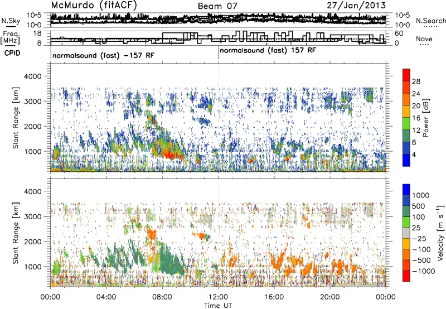Click 'Time UT' axis label

(218, 305)
